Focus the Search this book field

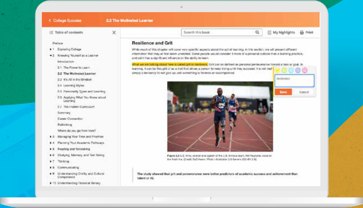(221, 32)
